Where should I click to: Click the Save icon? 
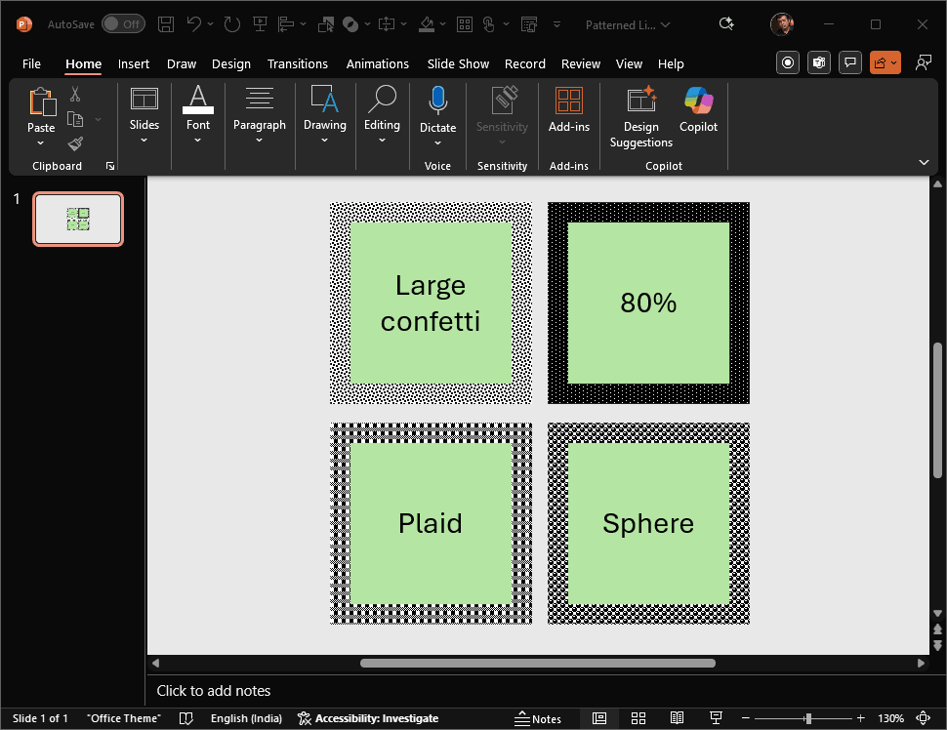[x=166, y=23]
